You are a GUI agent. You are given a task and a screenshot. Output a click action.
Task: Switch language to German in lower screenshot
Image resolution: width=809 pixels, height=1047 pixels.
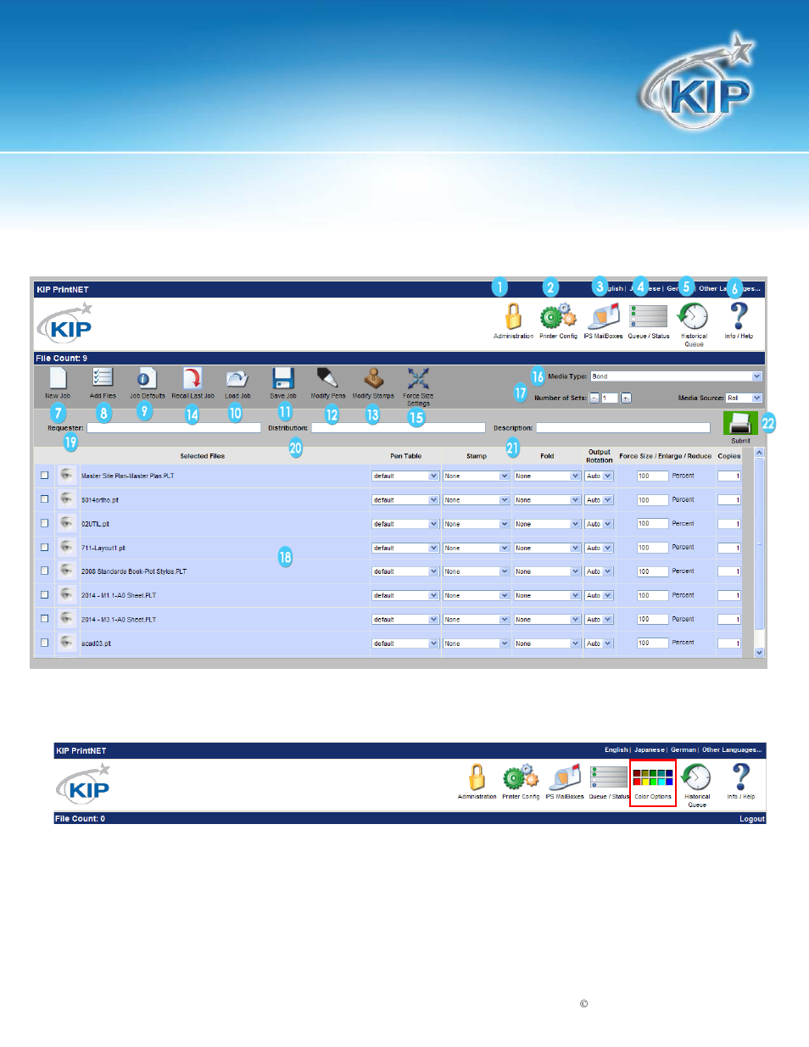pos(683,749)
